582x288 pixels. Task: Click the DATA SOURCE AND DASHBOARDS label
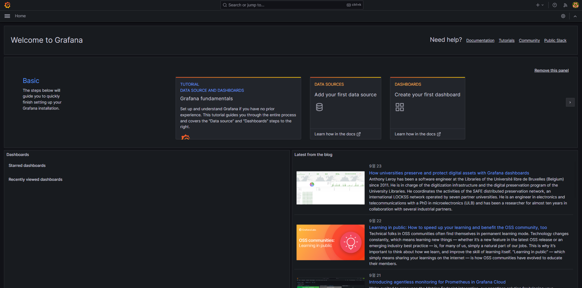pyautogui.click(x=212, y=91)
